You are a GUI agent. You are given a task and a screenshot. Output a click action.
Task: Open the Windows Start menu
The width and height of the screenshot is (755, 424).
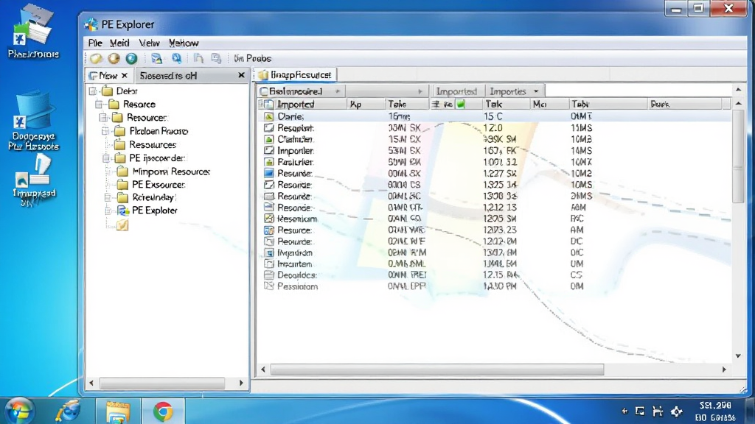pyautogui.click(x=18, y=411)
